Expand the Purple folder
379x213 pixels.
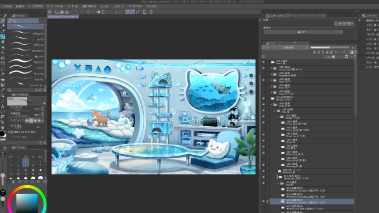tap(271, 93)
